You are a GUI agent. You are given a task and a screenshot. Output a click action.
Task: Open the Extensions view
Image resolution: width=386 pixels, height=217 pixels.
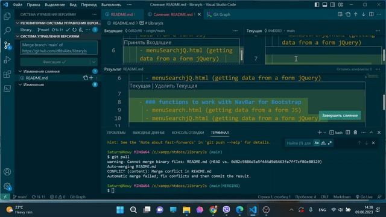[7, 74]
